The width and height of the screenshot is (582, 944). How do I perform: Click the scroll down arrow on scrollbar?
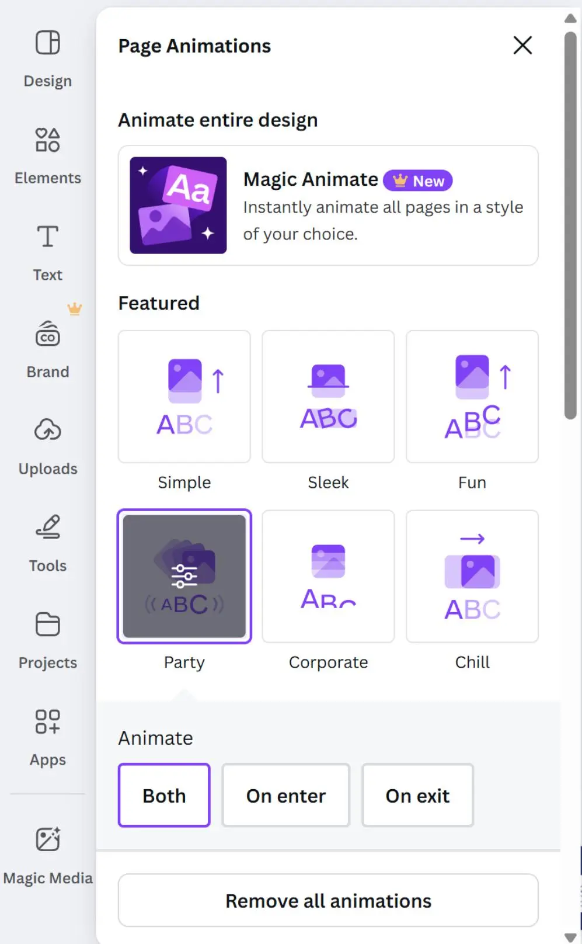coord(570,936)
